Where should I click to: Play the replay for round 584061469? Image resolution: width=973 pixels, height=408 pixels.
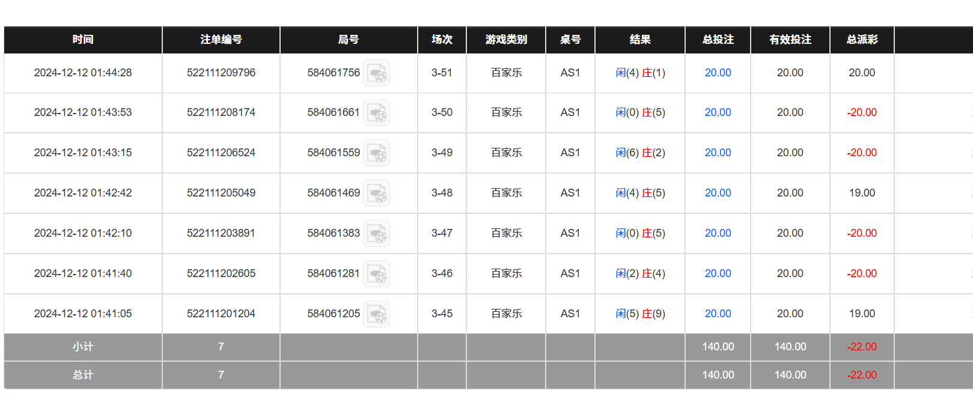pos(377,193)
